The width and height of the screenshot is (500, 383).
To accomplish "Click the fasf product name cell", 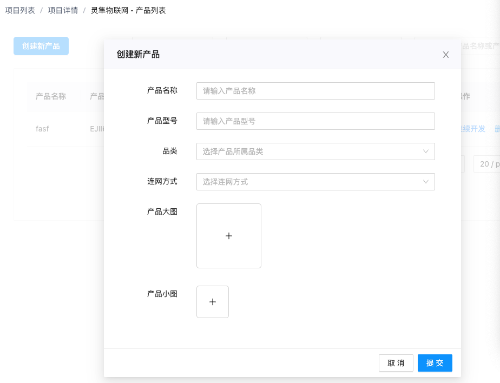I will click(42, 129).
